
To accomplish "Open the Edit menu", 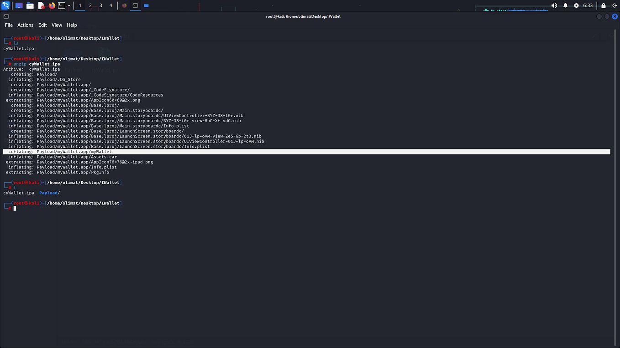I will click(x=42, y=25).
